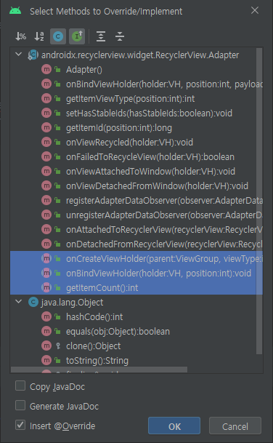
Task: Select onAttachedToRecyclerView method
Action: pyautogui.click(x=136, y=229)
